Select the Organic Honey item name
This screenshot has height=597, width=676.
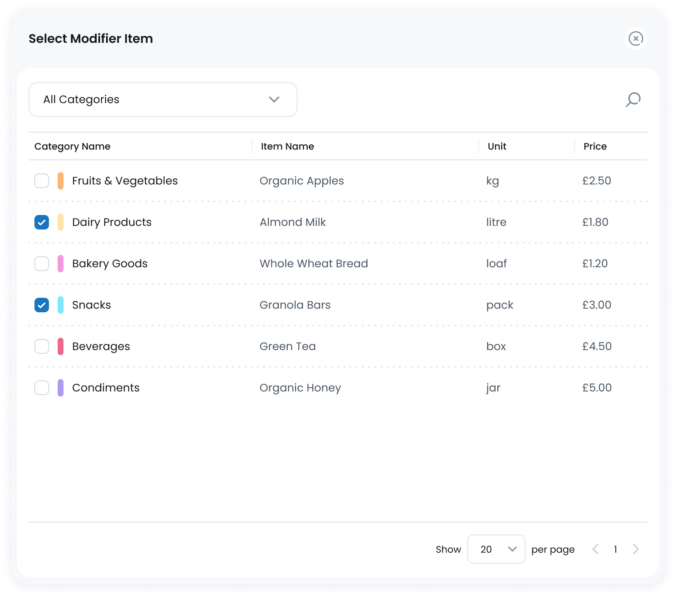tap(300, 388)
